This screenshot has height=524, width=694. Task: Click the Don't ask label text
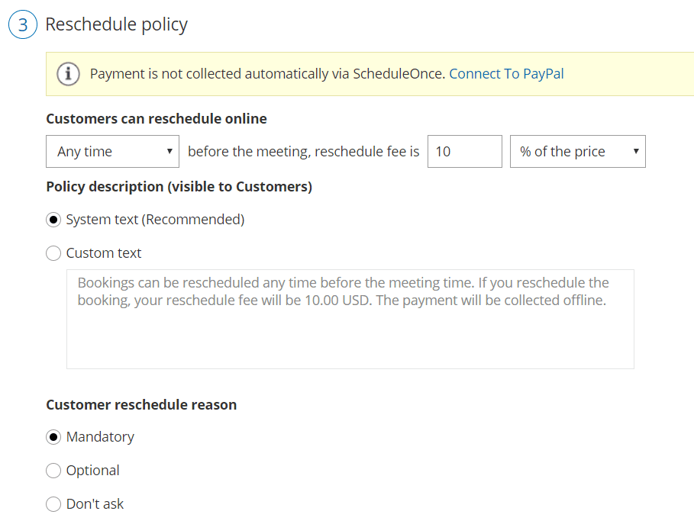click(x=95, y=504)
